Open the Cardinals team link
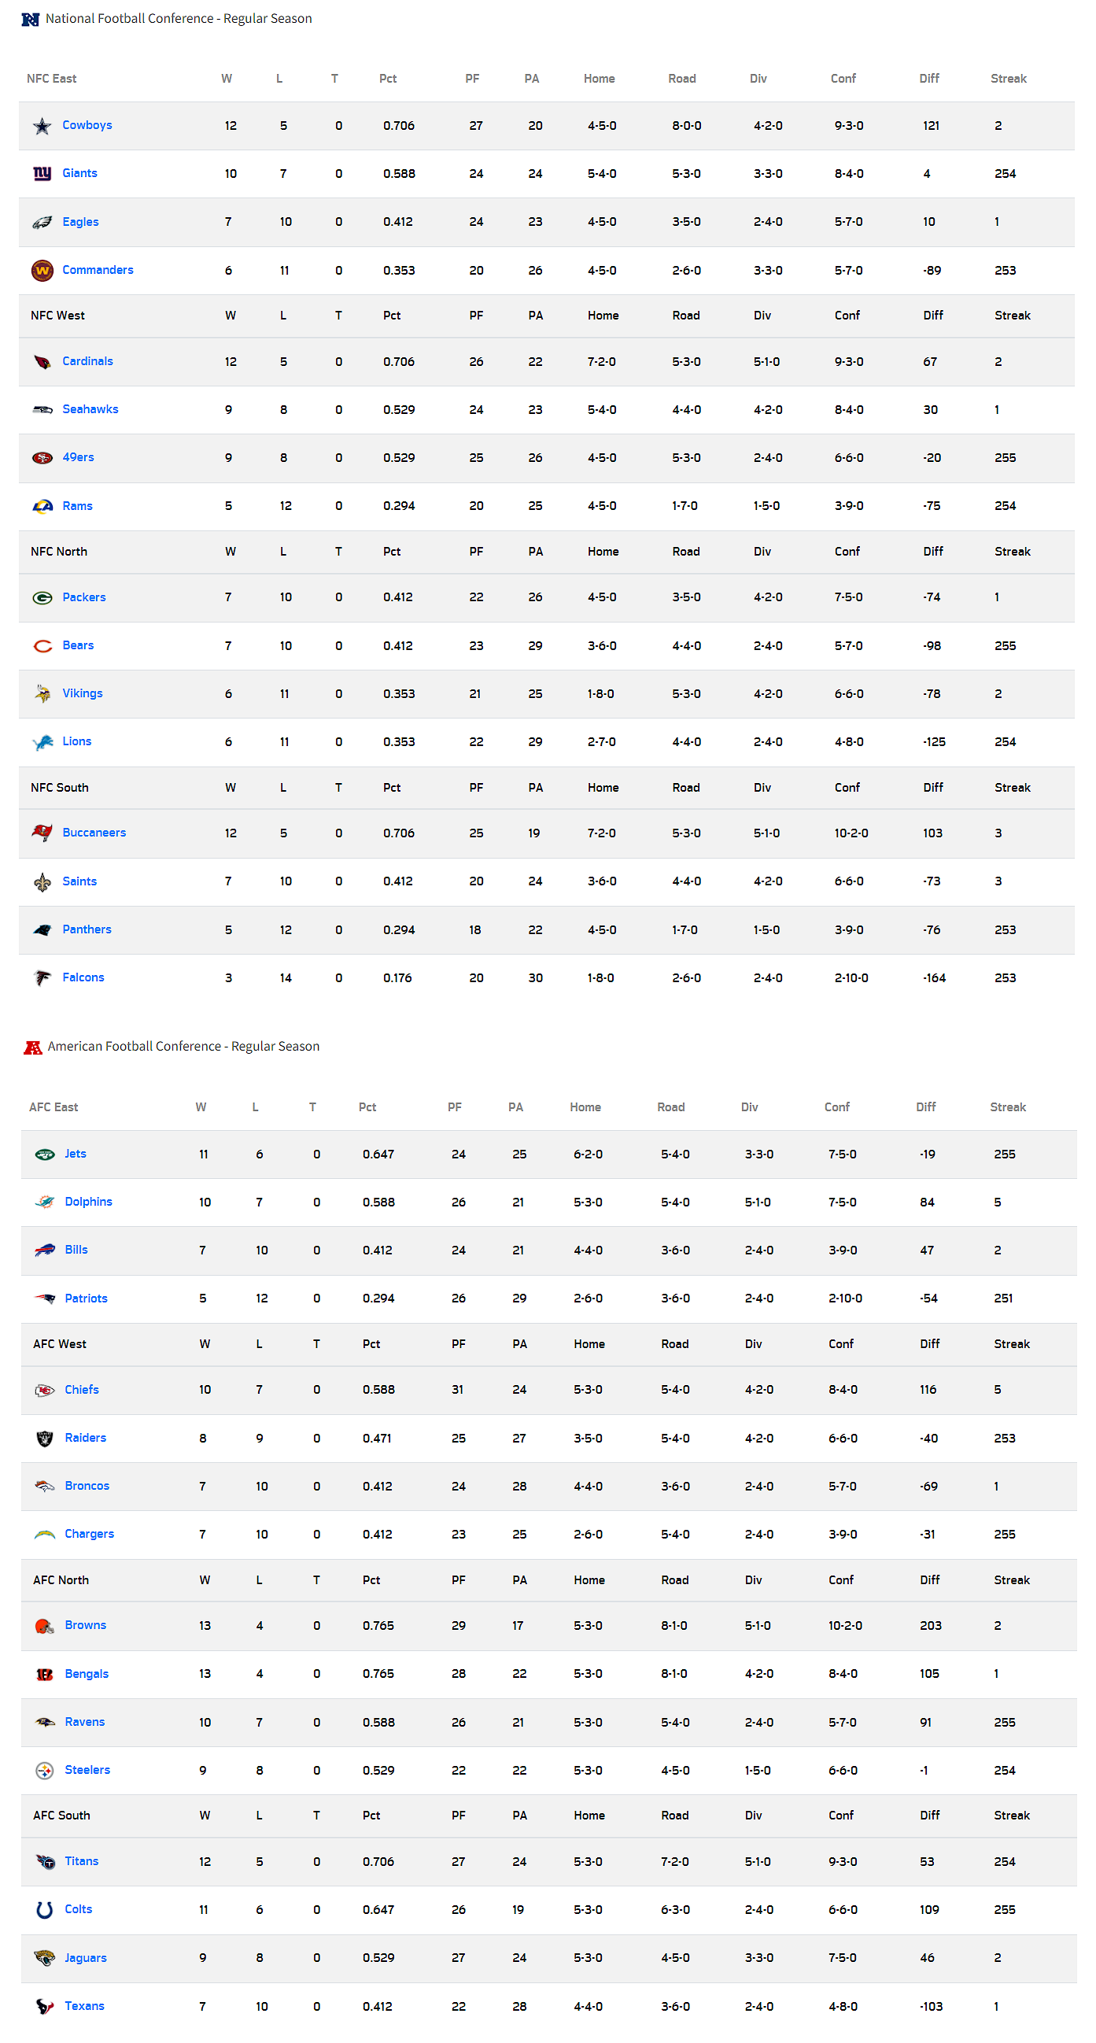The image size is (1096, 2043). (87, 362)
